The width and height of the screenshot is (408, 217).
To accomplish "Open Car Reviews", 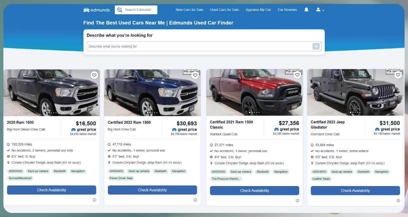I will coord(287,10).
